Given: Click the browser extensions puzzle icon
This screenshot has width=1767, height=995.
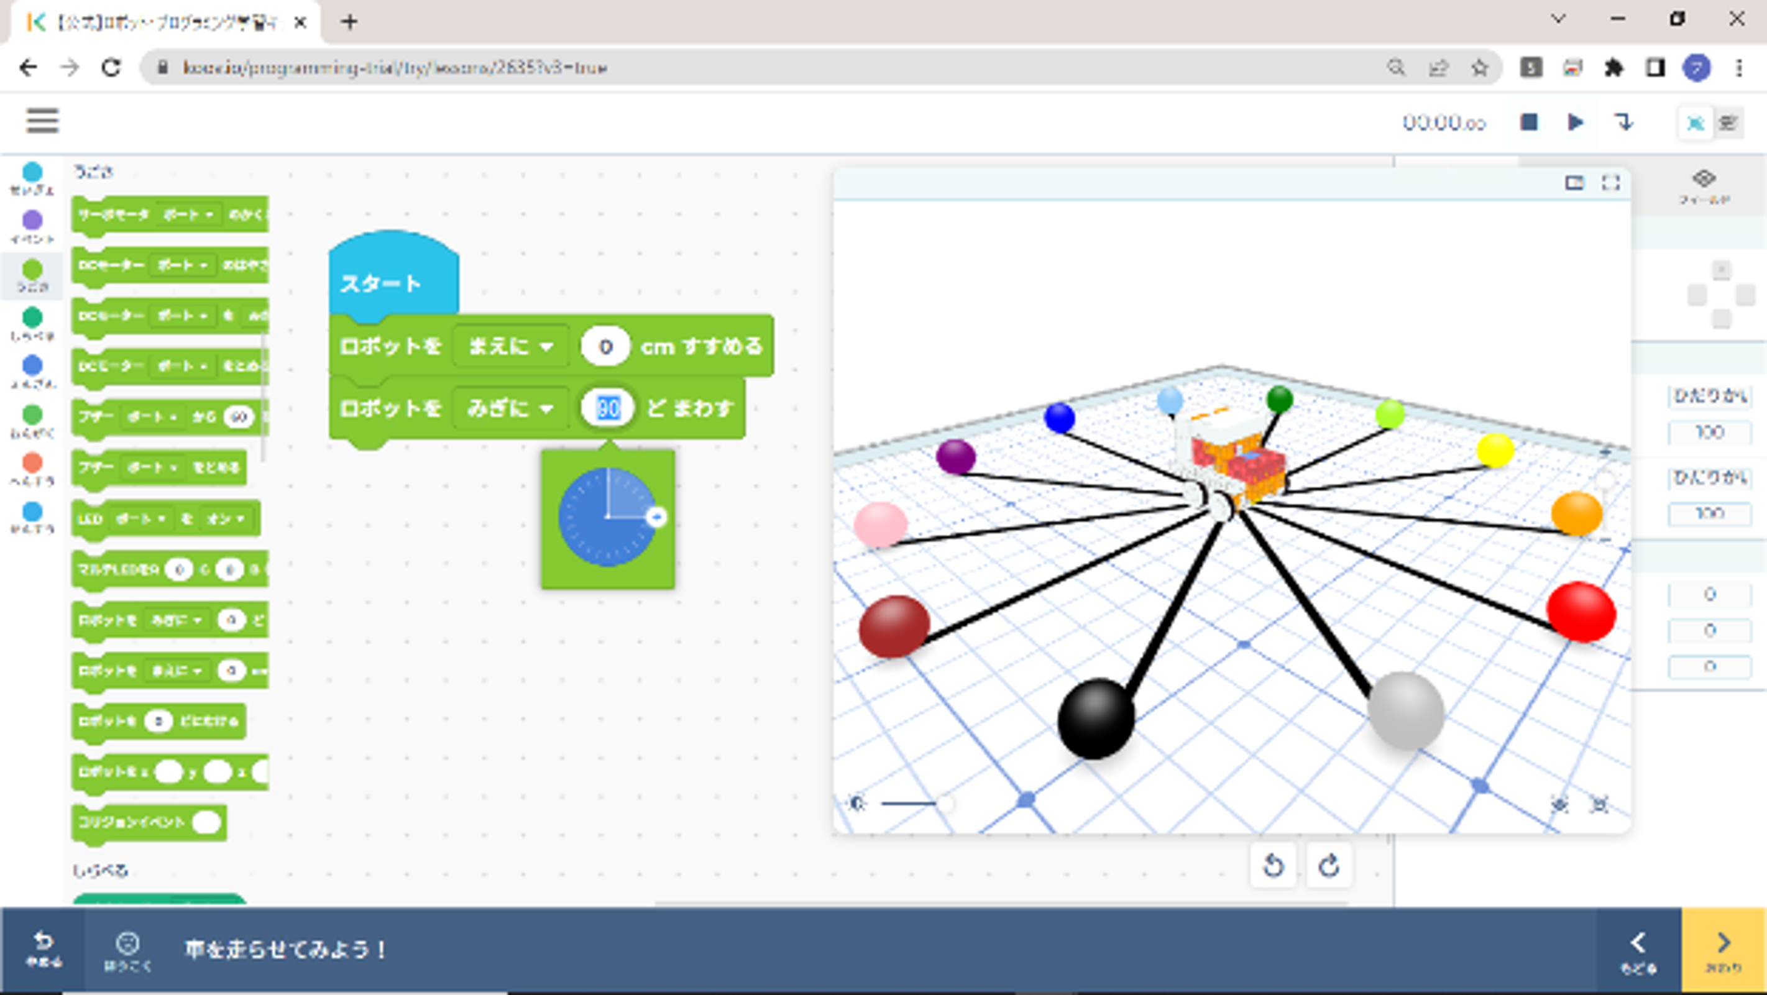Looking at the screenshot, I should coord(1613,67).
